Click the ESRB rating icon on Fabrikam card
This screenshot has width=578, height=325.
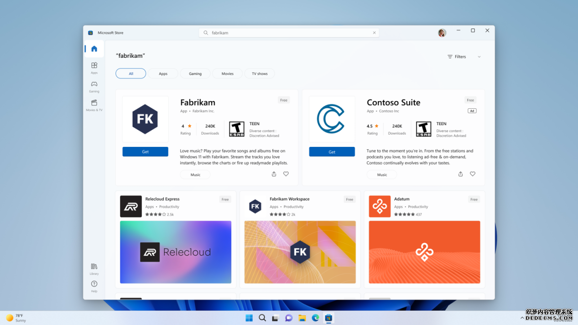click(x=236, y=129)
